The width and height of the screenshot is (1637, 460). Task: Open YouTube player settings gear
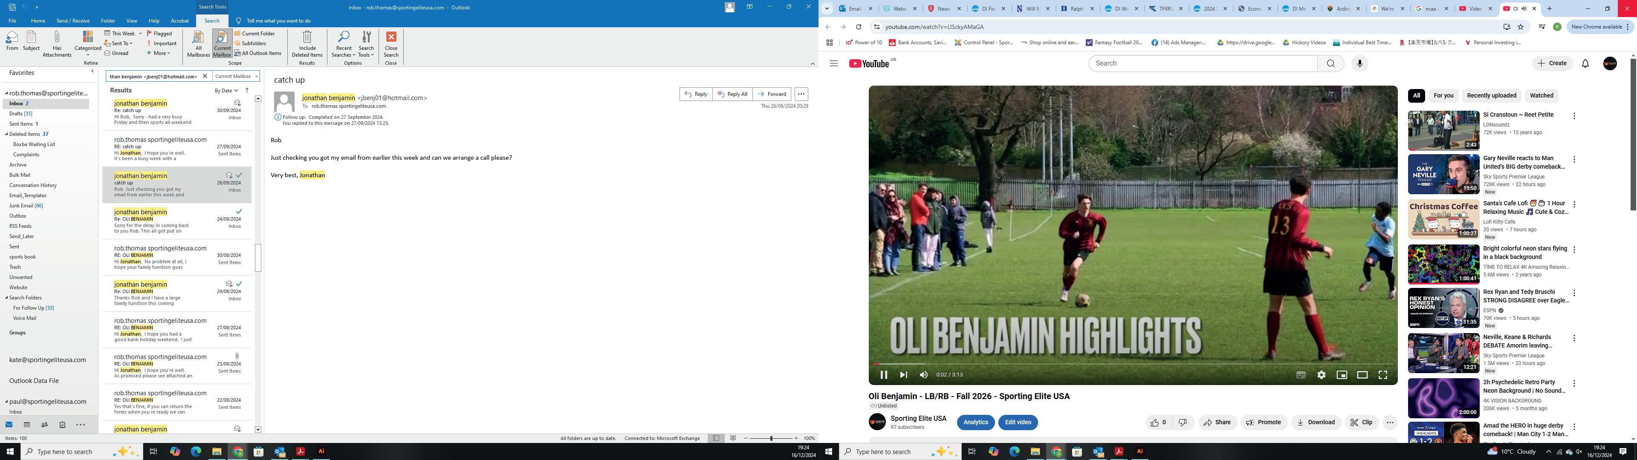(1321, 375)
